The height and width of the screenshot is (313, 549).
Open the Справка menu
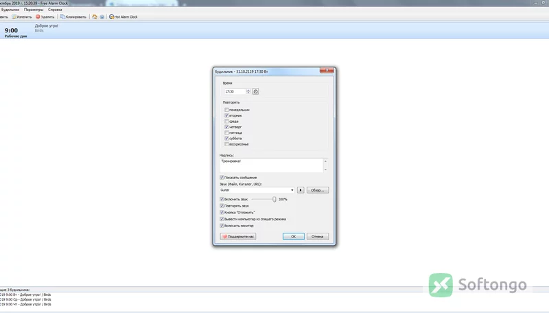[x=55, y=10]
